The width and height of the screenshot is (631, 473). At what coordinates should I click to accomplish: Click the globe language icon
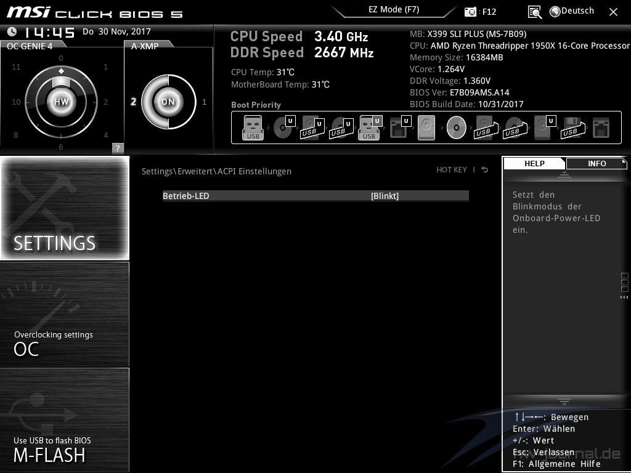click(x=555, y=12)
